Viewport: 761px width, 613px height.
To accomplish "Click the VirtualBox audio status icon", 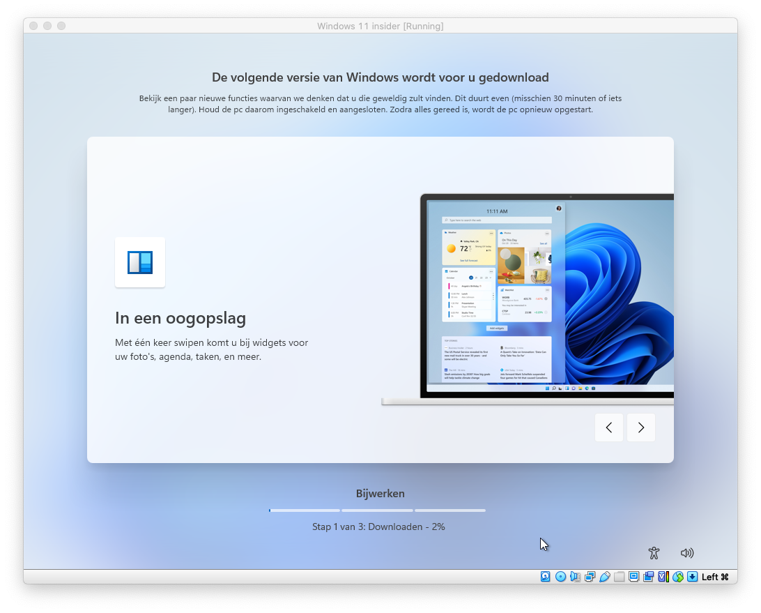I will click(x=575, y=577).
